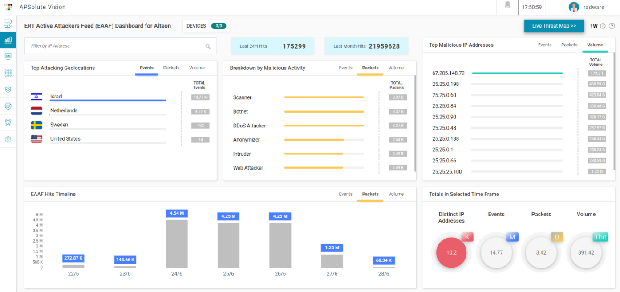Select Packets tab in EAAF Hits Timeline
The height and width of the screenshot is (292, 620).
click(370, 194)
